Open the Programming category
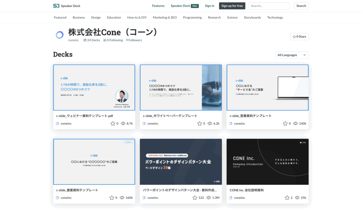Image resolution: width=362 pixels, height=218 pixels. [192, 17]
